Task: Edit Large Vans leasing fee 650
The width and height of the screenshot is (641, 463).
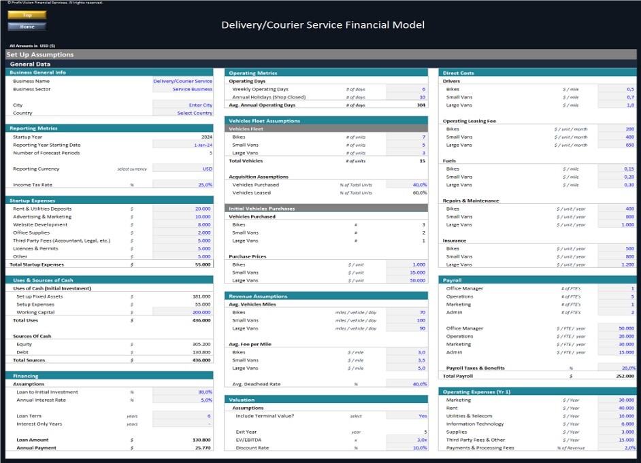Action: point(617,145)
